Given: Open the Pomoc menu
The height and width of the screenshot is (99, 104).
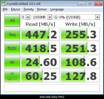Looking at the screenshot, I should [x=42, y=9].
